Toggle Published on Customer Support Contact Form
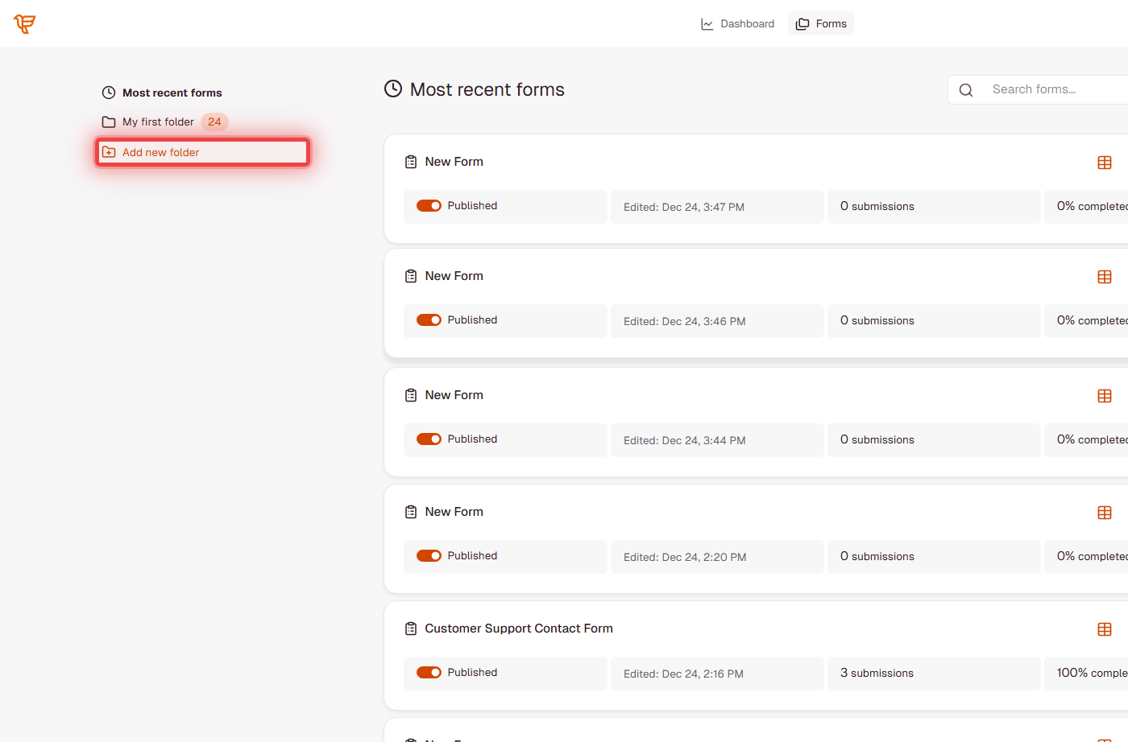 click(x=429, y=672)
